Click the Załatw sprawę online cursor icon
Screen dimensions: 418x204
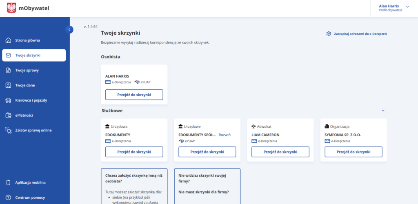click(x=9, y=130)
